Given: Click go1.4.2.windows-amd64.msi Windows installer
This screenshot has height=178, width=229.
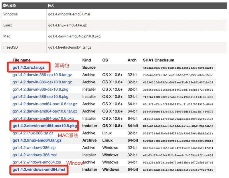Looking at the screenshot, I should click(x=39, y=170).
